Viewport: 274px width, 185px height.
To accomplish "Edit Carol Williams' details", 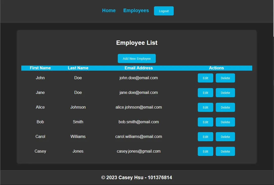I will tap(205, 136).
